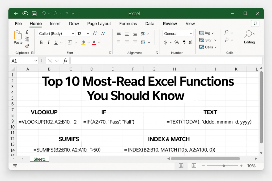Click the fx Insert Function icon
Image resolution: width=272 pixels, height=181 pixels.
tap(65, 61)
